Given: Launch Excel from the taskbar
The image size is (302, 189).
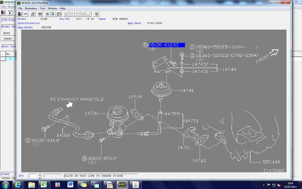Looking at the screenshot, I should coord(44,185).
